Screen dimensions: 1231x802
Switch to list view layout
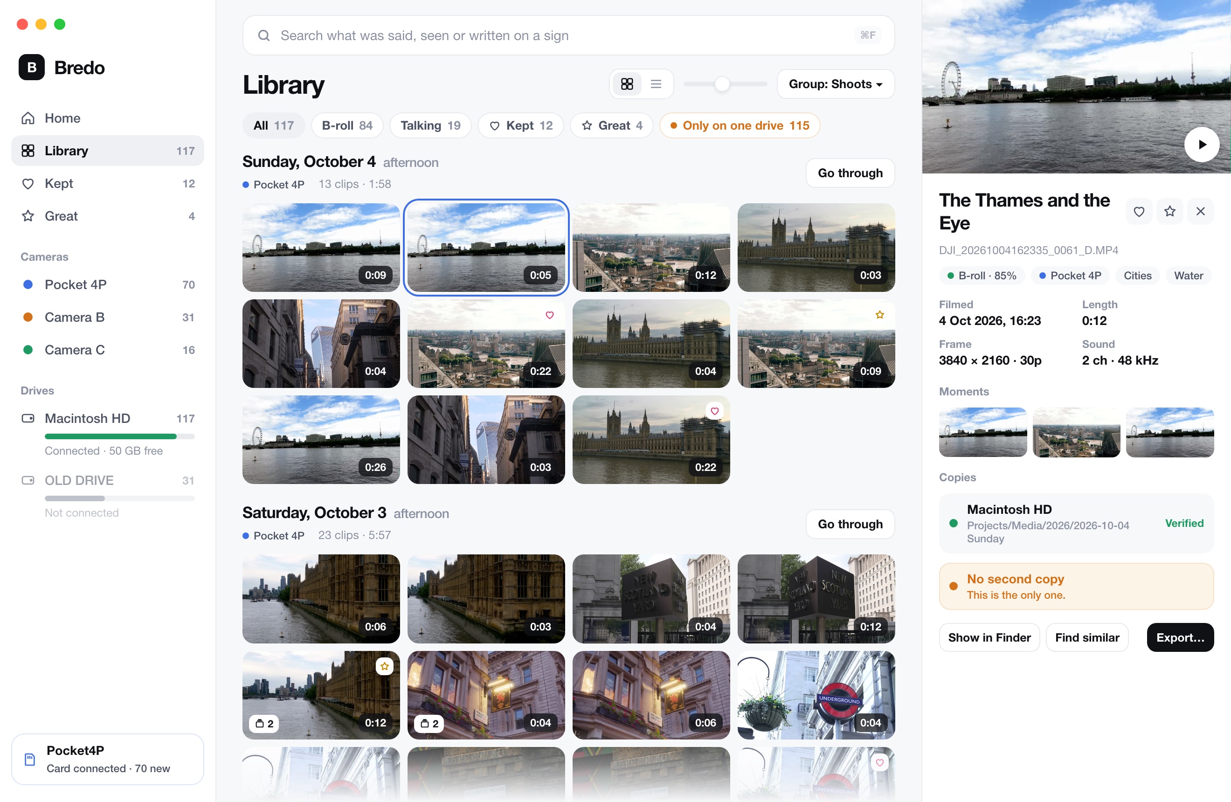pos(656,84)
